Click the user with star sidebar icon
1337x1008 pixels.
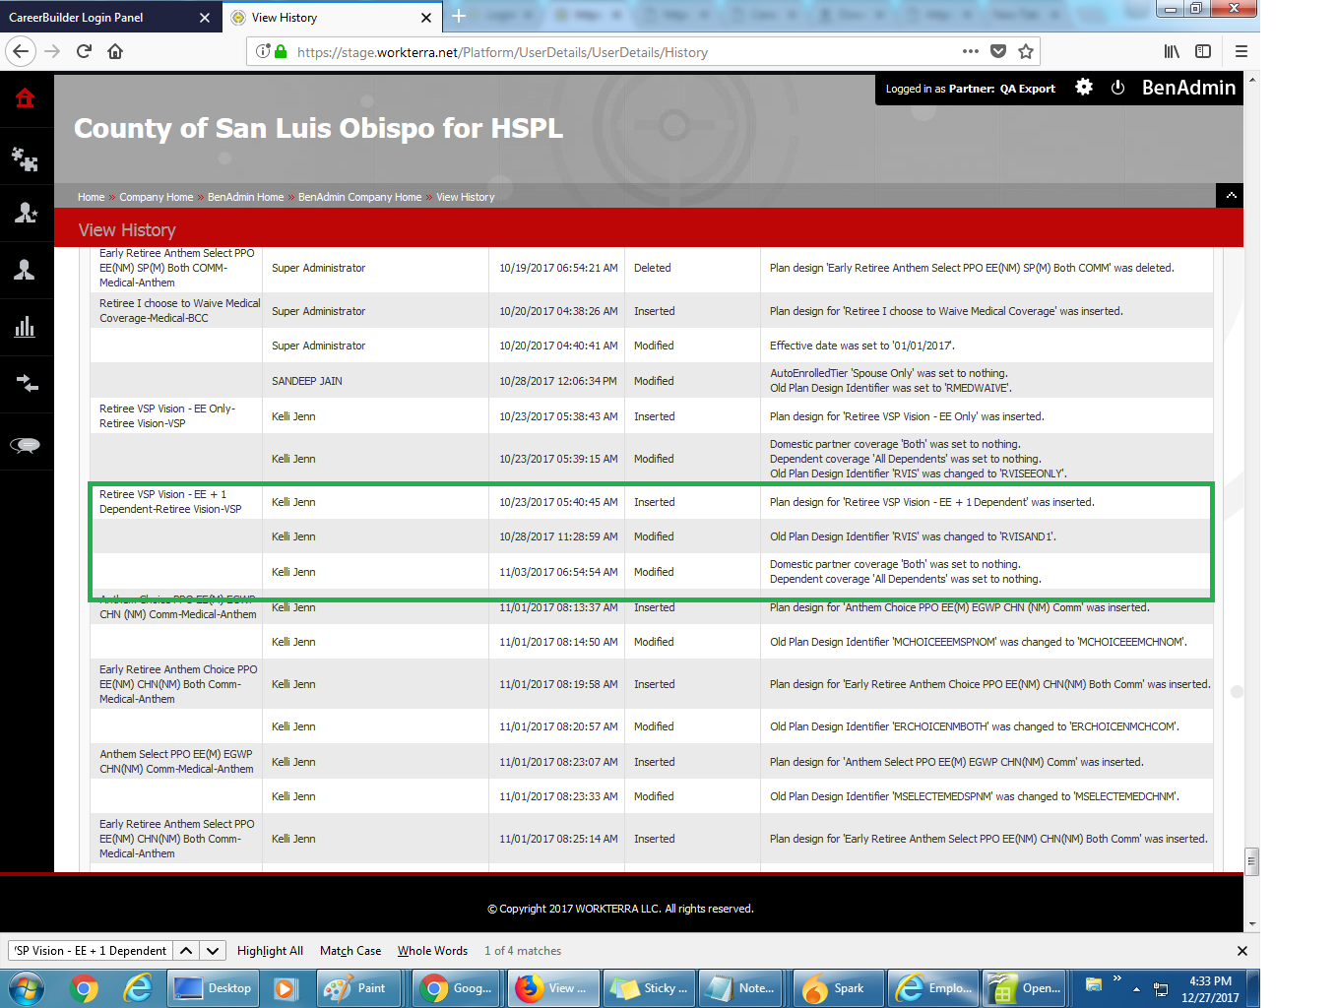pos(26,213)
